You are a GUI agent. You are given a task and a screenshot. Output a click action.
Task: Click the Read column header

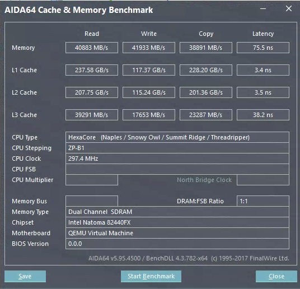pos(92,34)
